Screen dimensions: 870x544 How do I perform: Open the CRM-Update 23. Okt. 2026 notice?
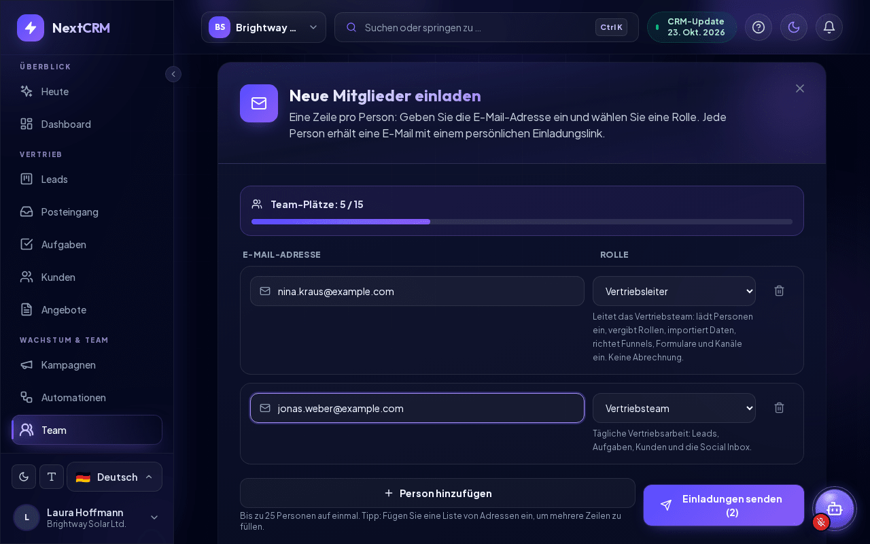[692, 27]
